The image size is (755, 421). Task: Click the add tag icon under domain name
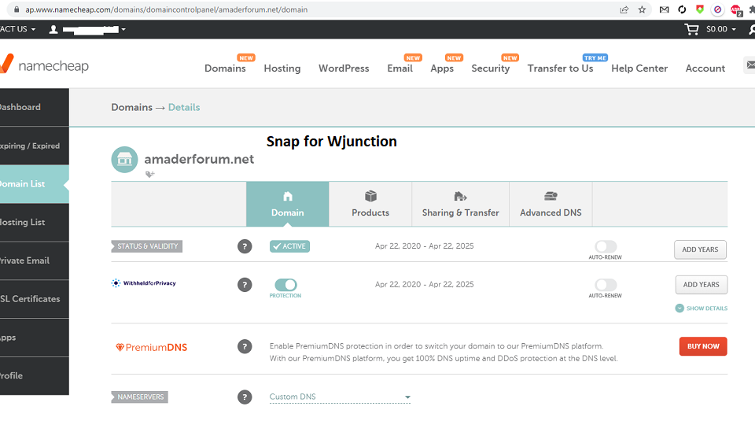150,175
